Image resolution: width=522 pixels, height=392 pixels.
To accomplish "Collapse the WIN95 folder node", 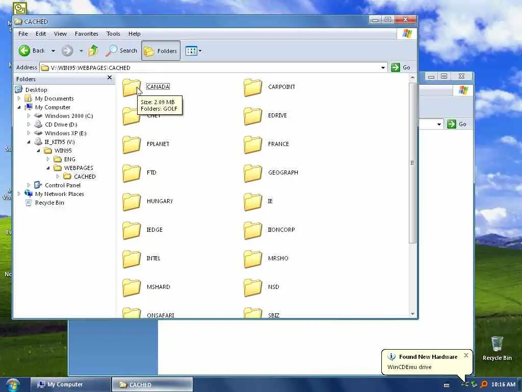I will 38,151.
